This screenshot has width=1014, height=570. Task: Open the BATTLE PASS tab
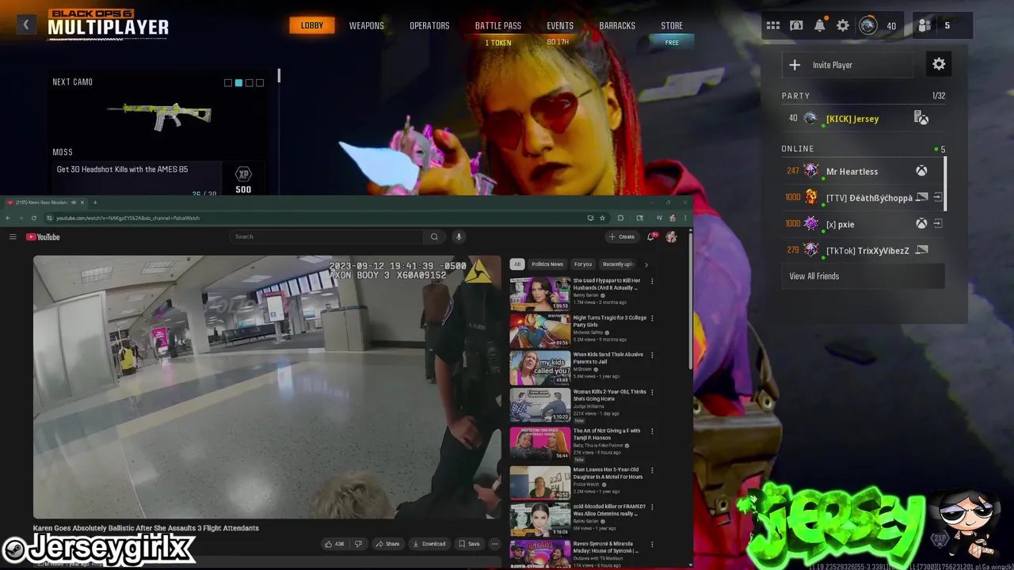(x=498, y=25)
